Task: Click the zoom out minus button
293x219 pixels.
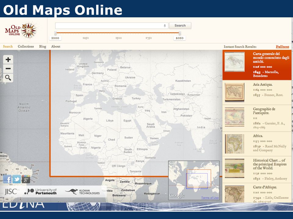Action: 8,68
